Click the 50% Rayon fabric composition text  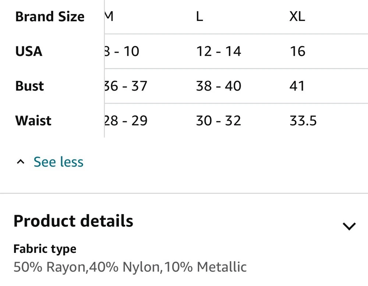point(50,267)
